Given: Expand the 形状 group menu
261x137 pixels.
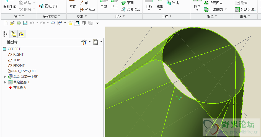Looking at the screenshot, I should (120, 16).
